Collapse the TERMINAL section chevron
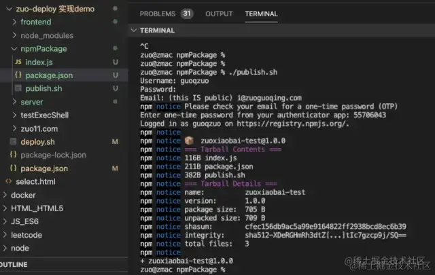The width and height of the screenshot is (435, 275). [134, 31]
